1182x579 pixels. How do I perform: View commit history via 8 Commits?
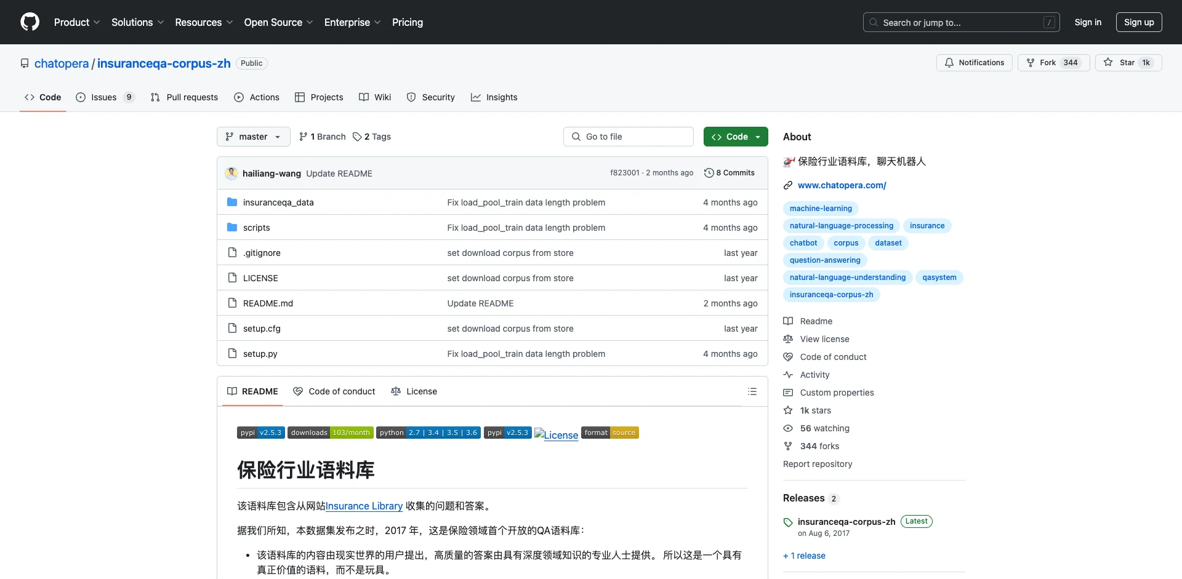[730, 173]
